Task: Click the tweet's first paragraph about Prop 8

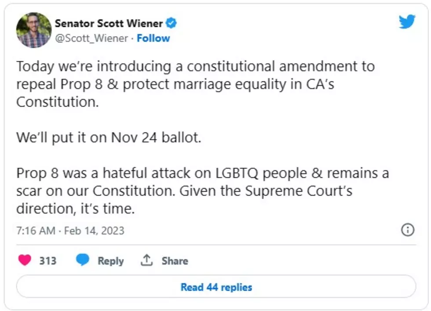Action: coord(195,84)
